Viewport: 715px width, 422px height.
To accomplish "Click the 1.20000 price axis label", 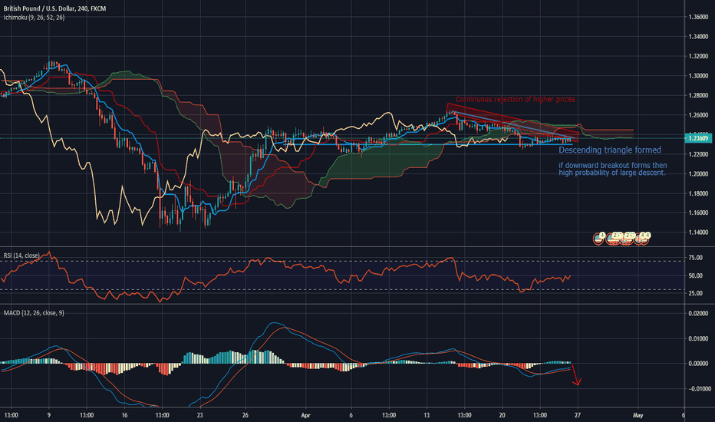I will point(698,174).
